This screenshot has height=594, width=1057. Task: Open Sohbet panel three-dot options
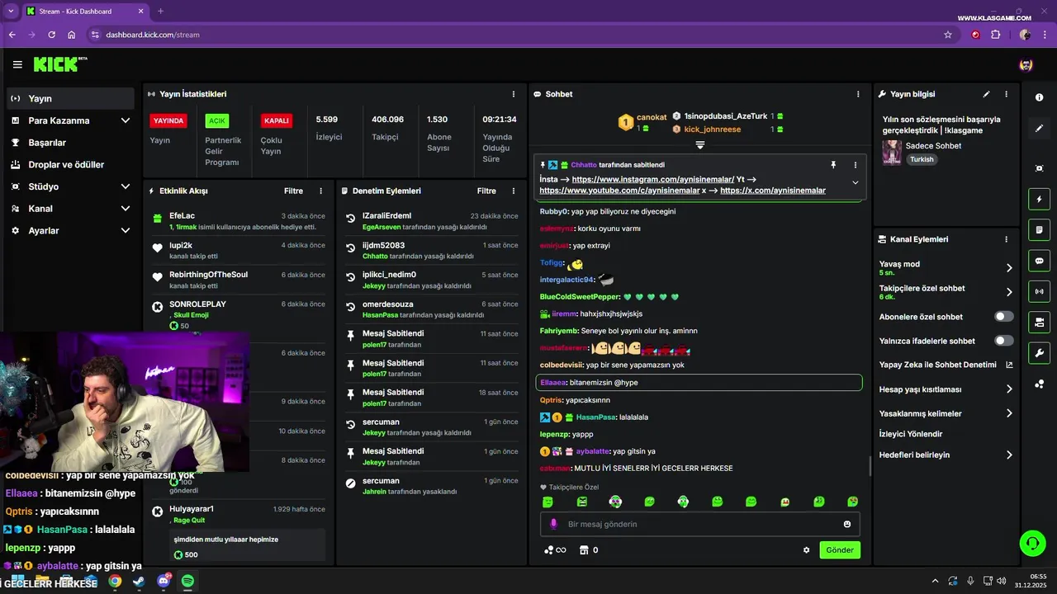pyautogui.click(x=858, y=94)
